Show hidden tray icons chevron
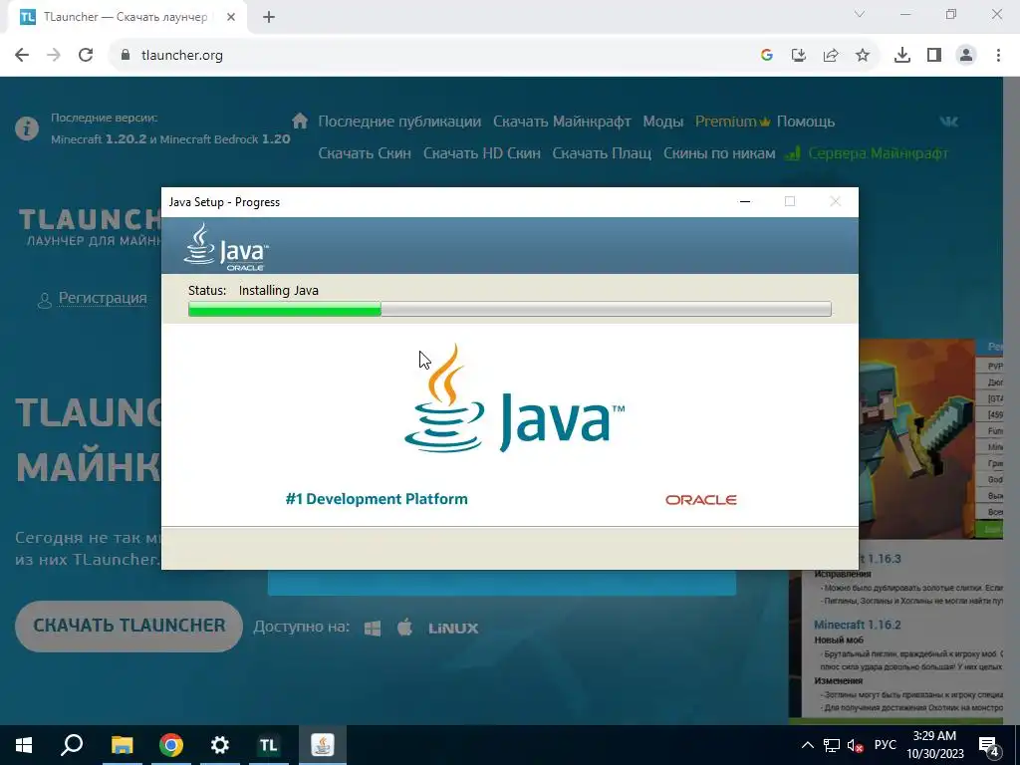 pyautogui.click(x=807, y=745)
